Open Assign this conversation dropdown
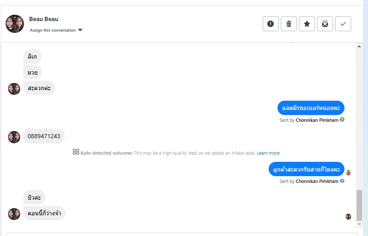This screenshot has height=236, width=368. pyautogui.click(x=56, y=30)
